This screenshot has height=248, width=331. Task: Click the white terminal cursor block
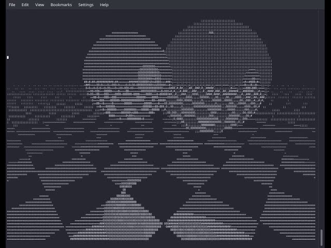pos(8,57)
